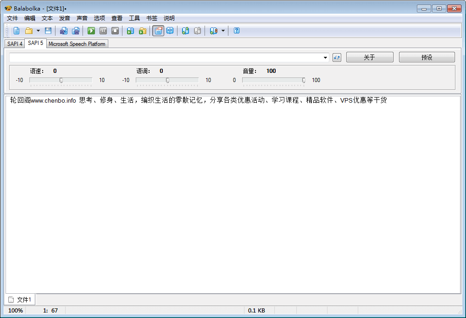Viewport: 466px width, 318px height.
Task: Open help with question mark icon
Action: point(237,31)
